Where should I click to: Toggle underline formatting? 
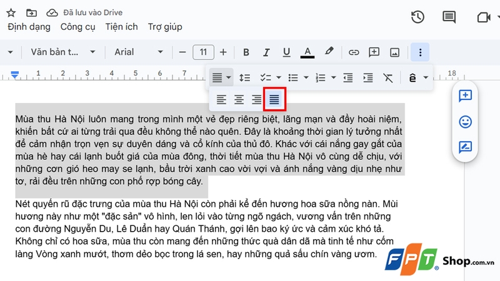(x=286, y=52)
